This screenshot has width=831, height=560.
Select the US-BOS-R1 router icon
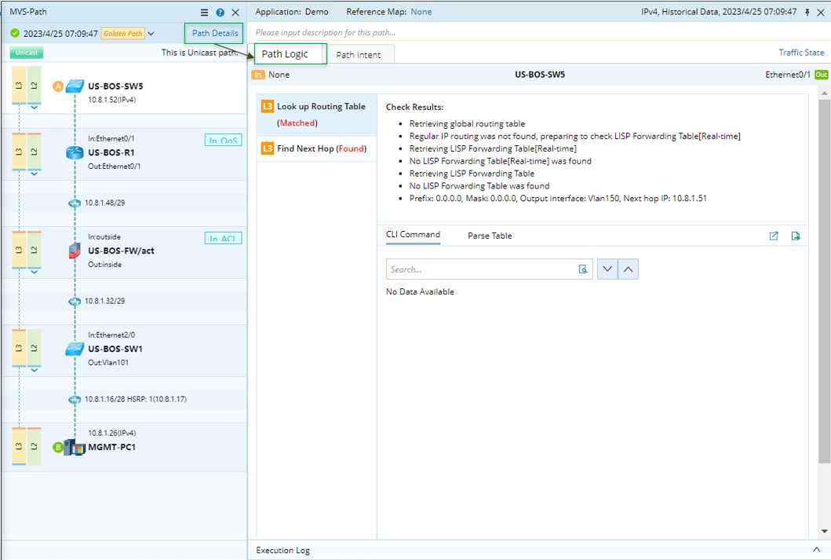(x=75, y=153)
